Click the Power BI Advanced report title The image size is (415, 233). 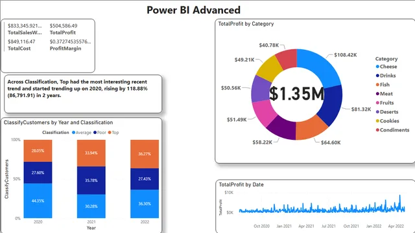pyautogui.click(x=193, y=10)
